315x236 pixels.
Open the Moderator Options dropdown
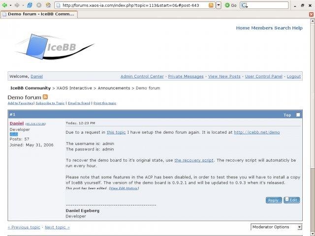click(x=276, y=227)
